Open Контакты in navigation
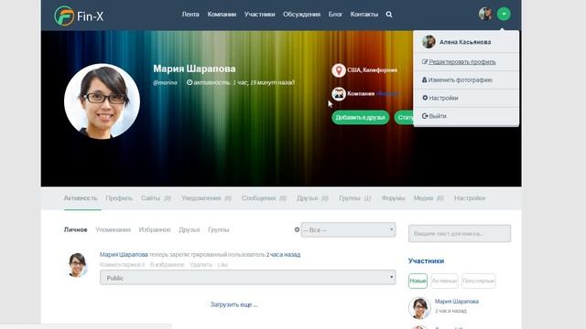The height and width of the screenshot is (329, 586). tap(364, 15)
